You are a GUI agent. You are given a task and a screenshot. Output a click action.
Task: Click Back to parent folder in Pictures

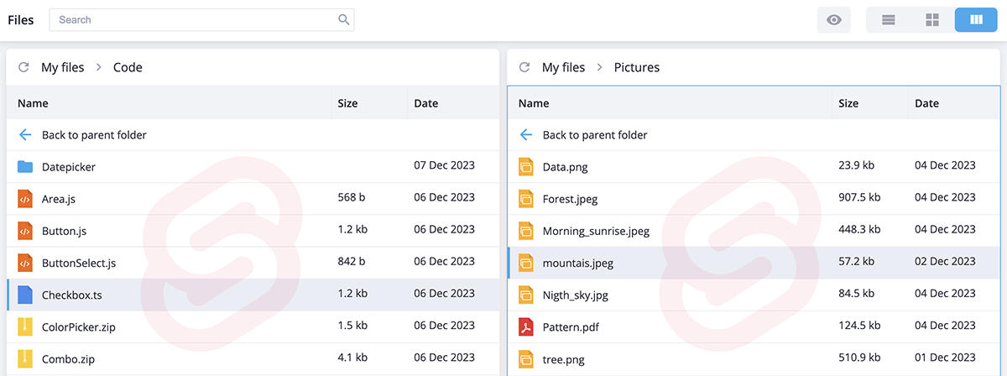595,135
